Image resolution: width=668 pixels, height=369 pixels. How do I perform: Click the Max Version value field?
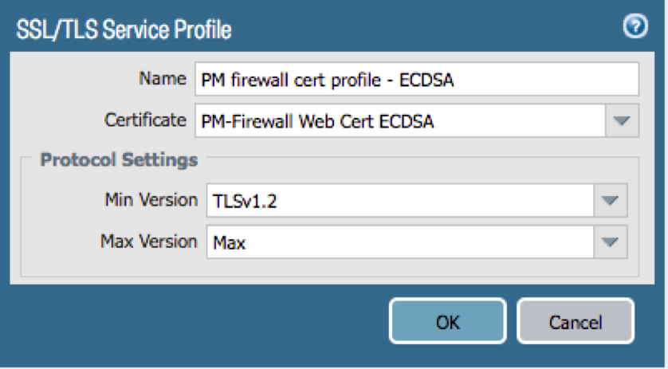pos(400,242)
